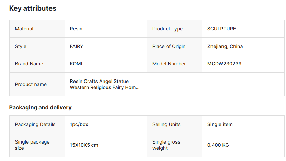Select the SCULPTURE product type value

[221, 29]
